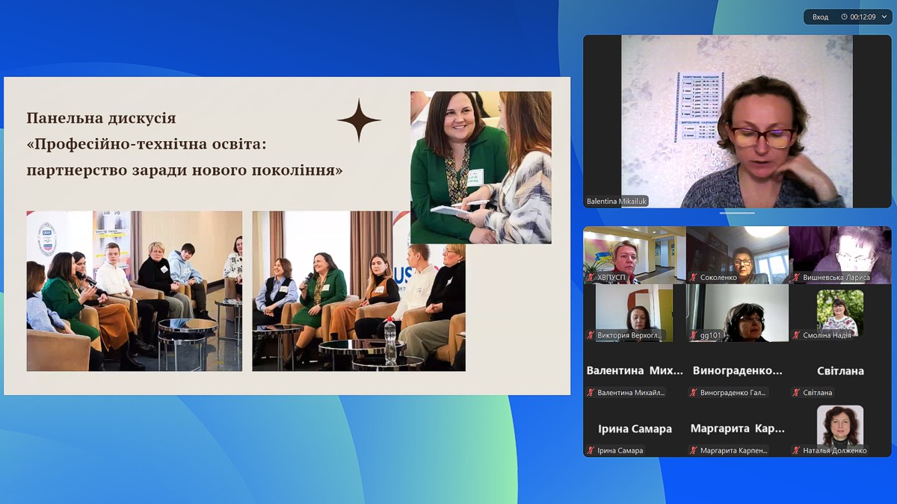Click the slide photo with woman in green speaking
Viewport: 897px width, 504px height.
[135, 291]
